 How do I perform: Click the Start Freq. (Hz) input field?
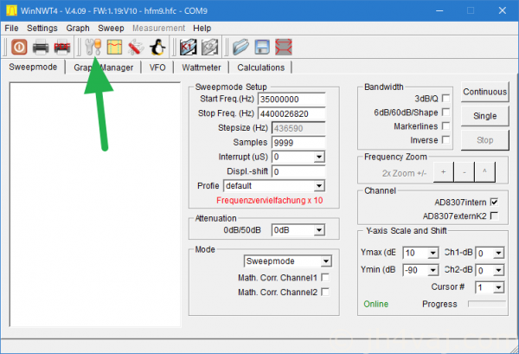[298, 100]
